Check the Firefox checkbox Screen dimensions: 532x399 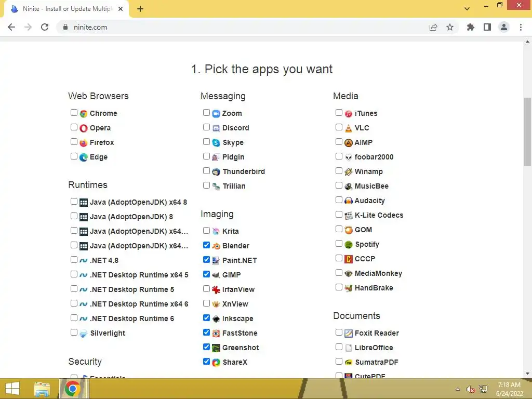74,142
